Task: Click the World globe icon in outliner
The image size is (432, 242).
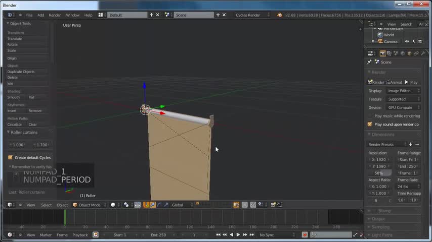Action: pyautogui.click(x=380, y=35)
